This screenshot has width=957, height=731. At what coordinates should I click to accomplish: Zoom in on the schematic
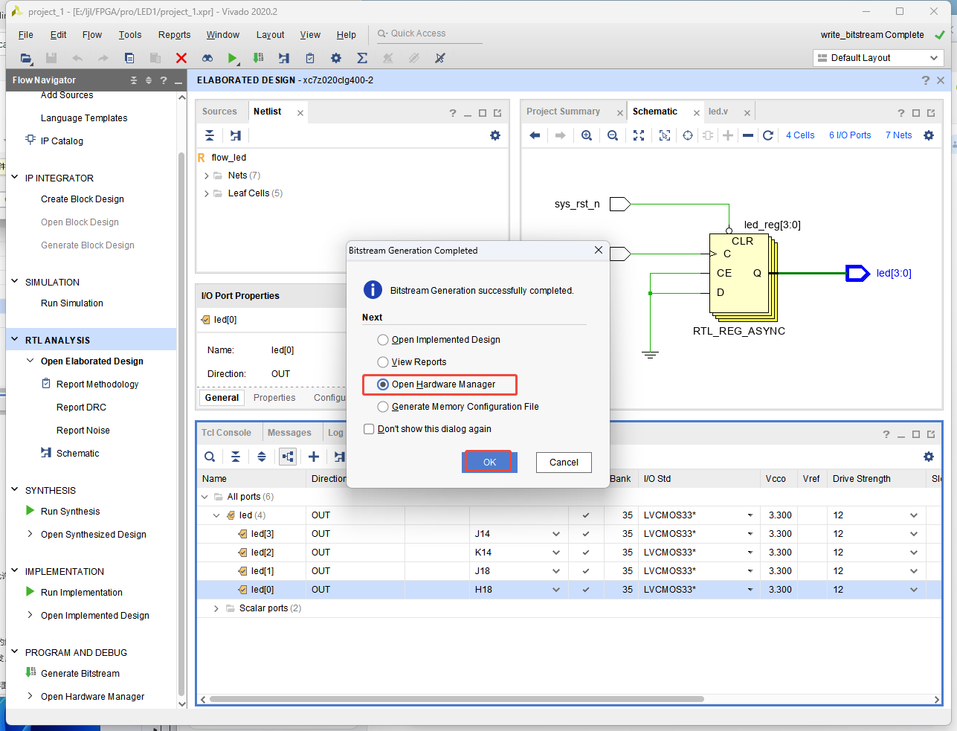pyautogui.click(x=587, y=135)
